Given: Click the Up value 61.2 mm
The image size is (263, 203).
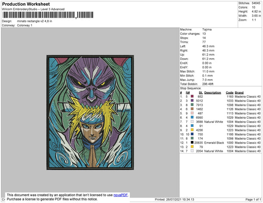Looking at the screenshot, I should pyautogui.click(x=208, y=55).
